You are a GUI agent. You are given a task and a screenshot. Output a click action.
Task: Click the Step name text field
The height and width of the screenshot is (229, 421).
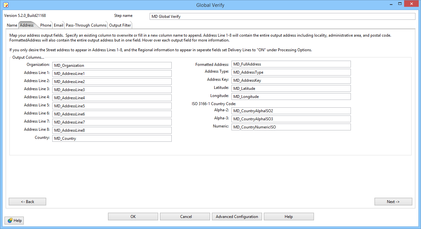pyautogui.click(x=282, y=17)
